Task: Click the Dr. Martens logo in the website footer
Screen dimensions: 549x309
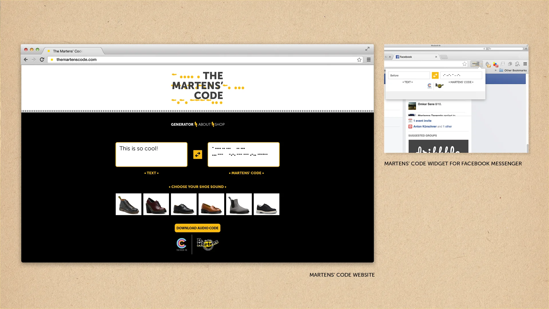Action: click(208, 244)
